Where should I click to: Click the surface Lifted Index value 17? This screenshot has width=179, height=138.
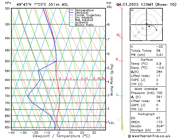coord(158,76)
